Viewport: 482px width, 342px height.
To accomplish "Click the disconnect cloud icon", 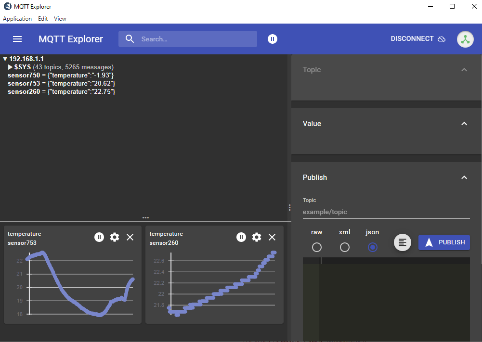I will pos(442,39).
